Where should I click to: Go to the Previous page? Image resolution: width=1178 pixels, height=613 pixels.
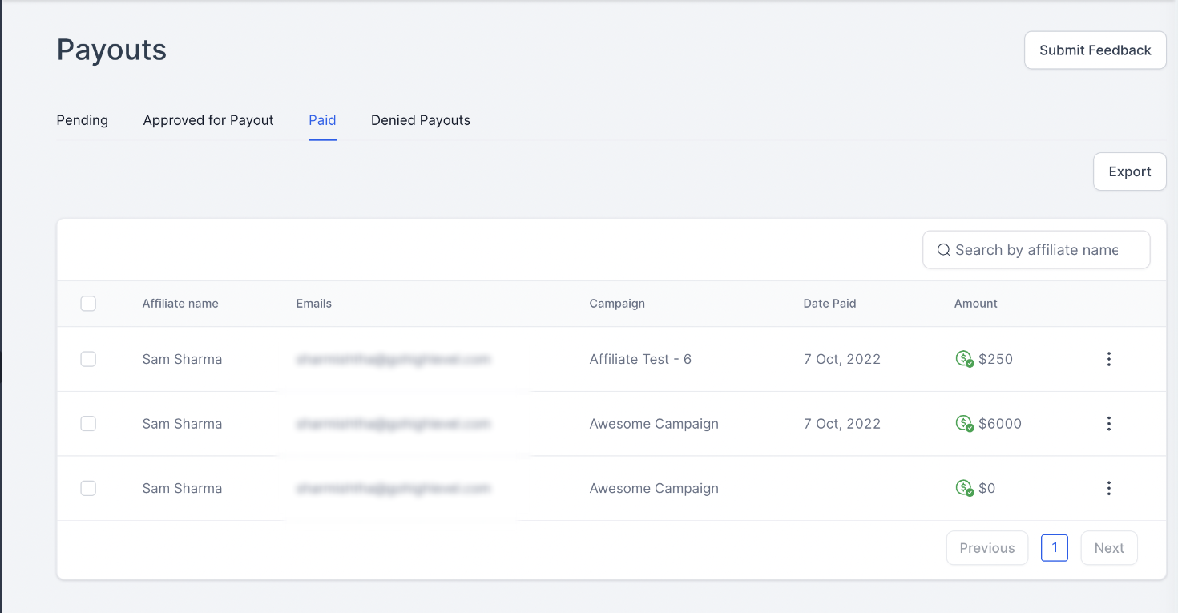click(987, 548)
